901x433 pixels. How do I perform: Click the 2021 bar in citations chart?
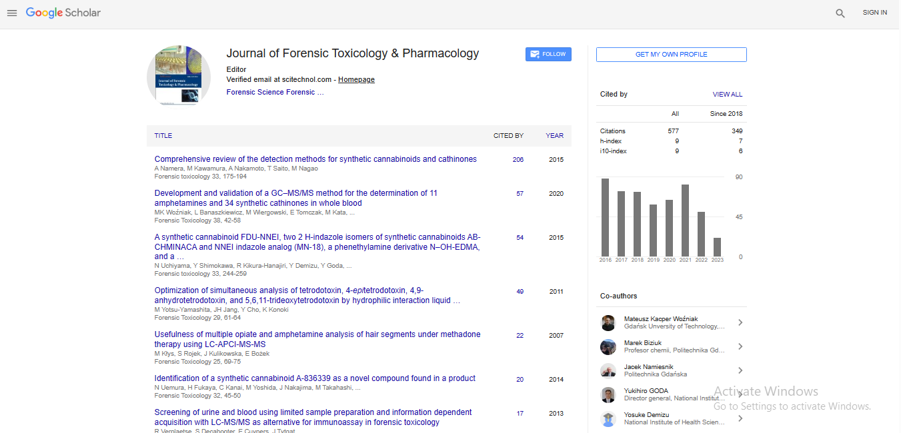click(x=686, y=220)
